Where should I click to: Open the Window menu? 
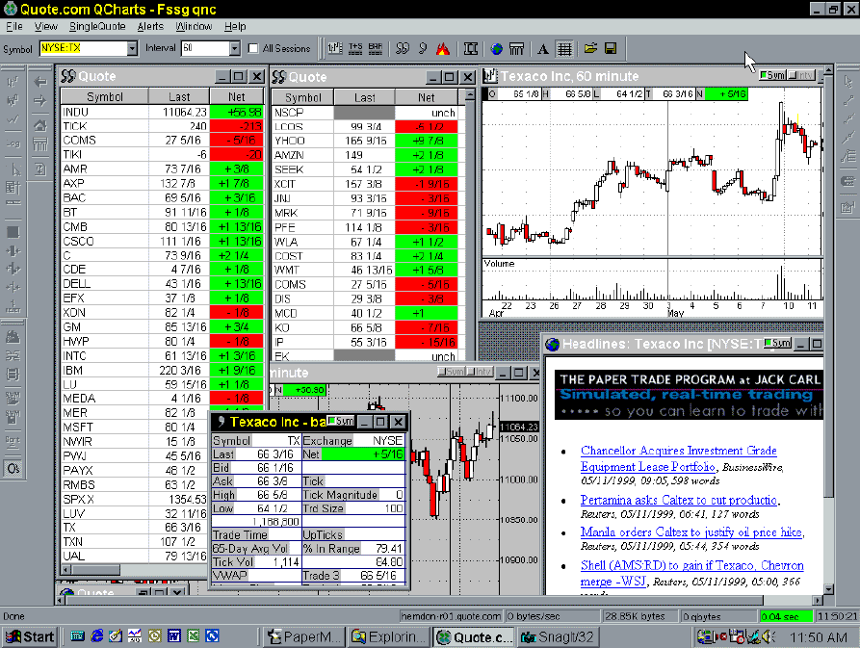point(194,26)
